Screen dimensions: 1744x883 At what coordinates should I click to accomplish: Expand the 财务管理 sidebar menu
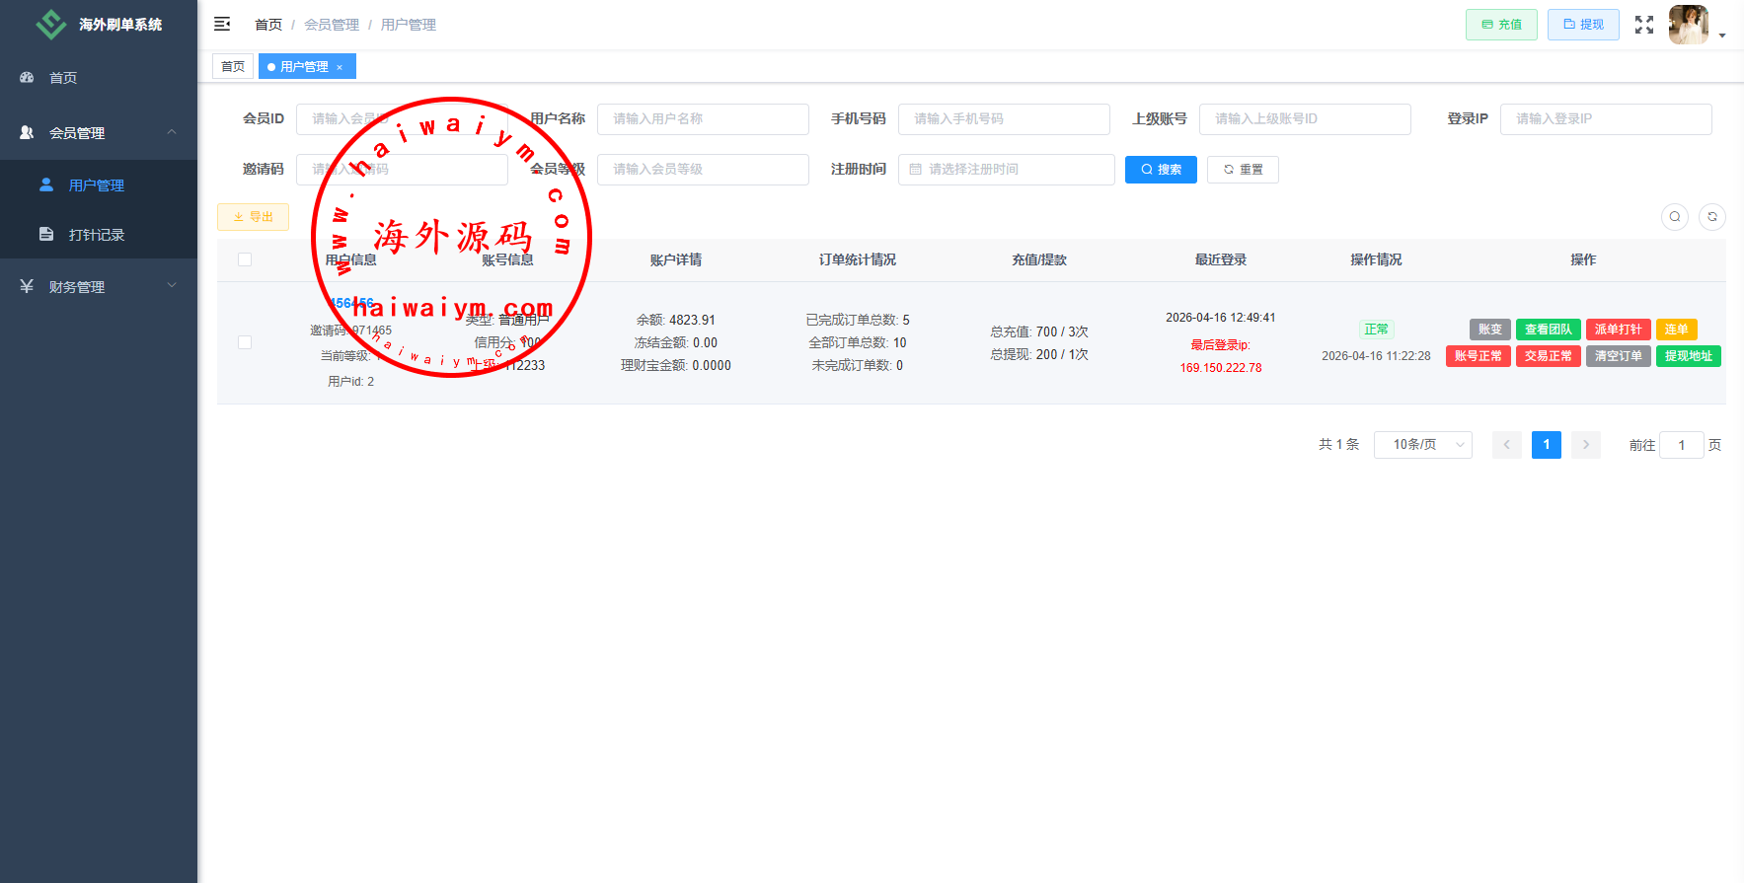99,287
